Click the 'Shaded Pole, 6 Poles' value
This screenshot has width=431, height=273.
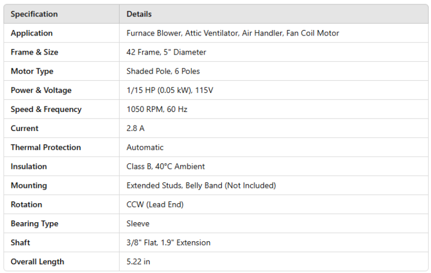tap(163, 72)
